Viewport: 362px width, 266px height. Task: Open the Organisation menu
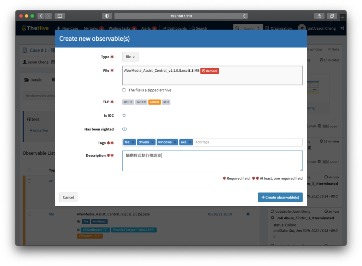[279, 28]
